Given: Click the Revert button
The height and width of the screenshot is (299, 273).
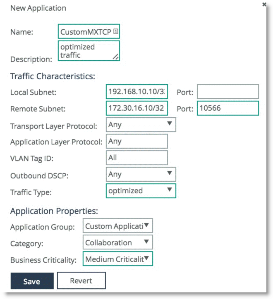Looking at the screenshot, I should click(81, 281).
